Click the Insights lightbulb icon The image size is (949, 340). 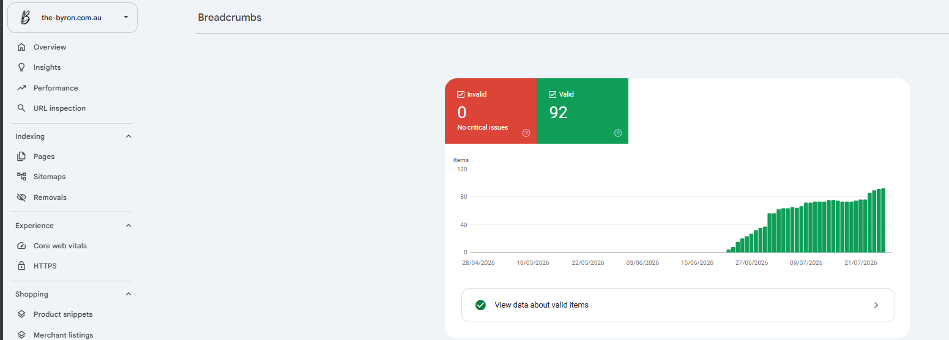21,67
